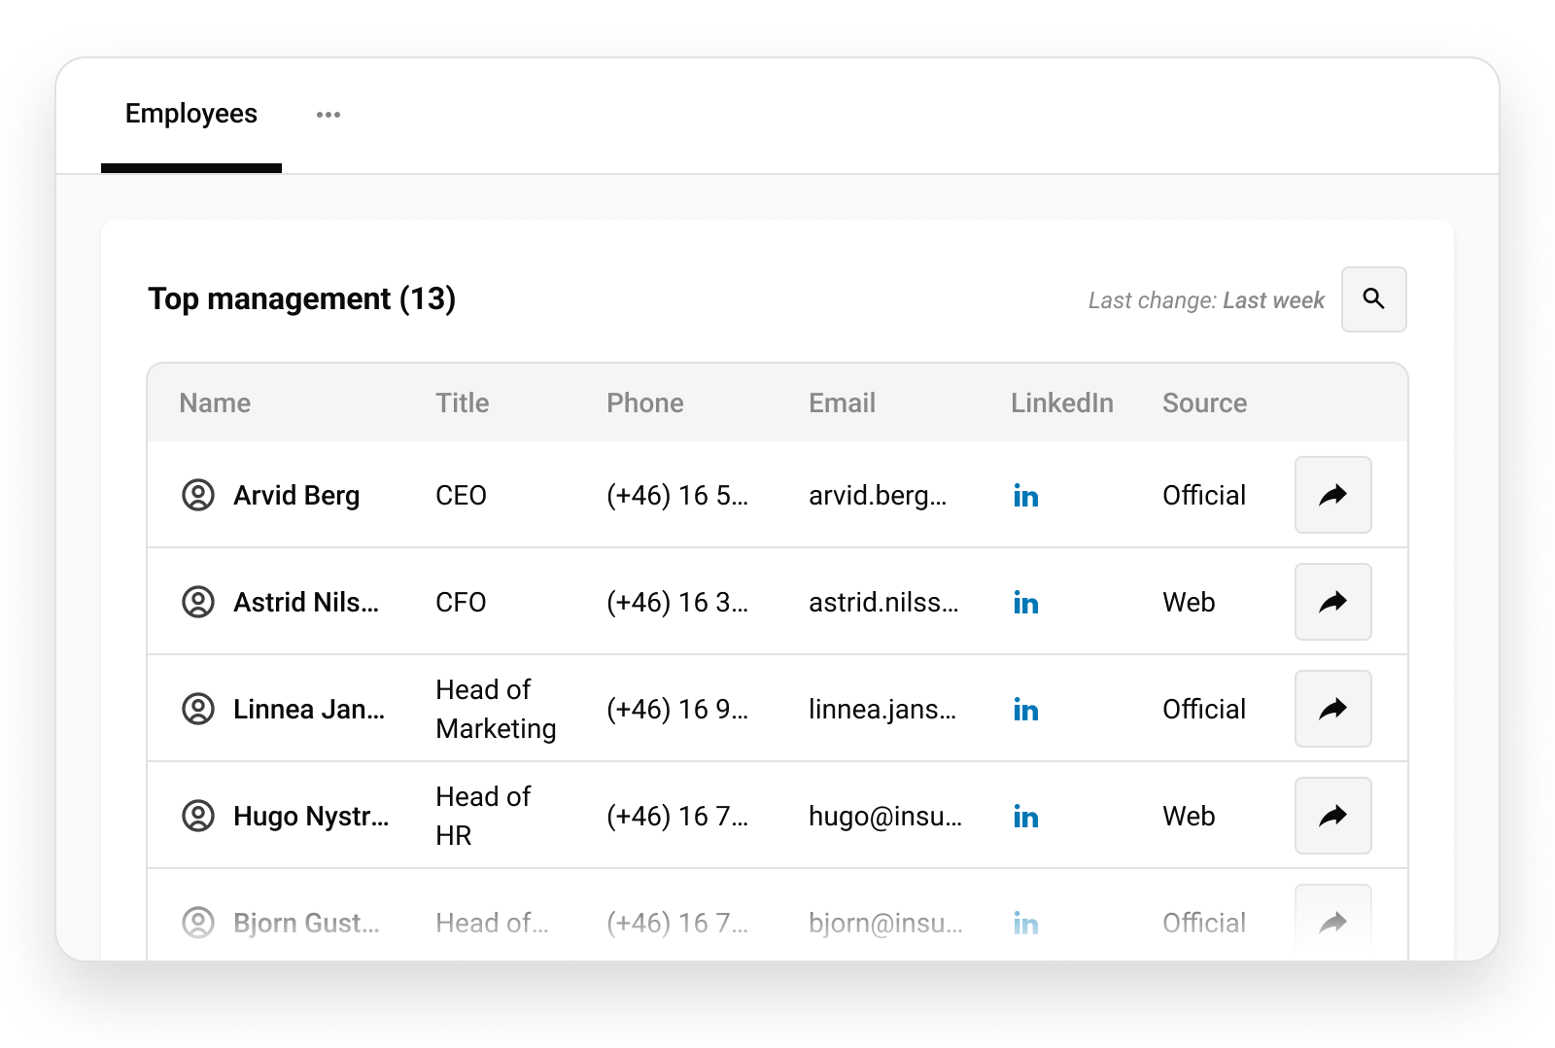This screenshot has width=1555, height=1048.
Task: Expand Astrid's truncated email address
Action: 884,603
